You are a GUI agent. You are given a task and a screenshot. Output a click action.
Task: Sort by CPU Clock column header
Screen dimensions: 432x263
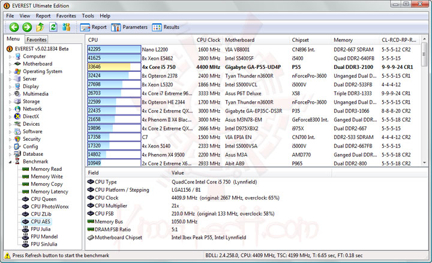coord(208,40)
